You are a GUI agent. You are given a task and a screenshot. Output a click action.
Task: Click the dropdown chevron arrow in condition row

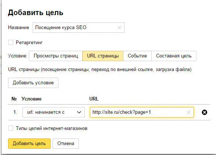pyautogui.click(x=79, y=112)
